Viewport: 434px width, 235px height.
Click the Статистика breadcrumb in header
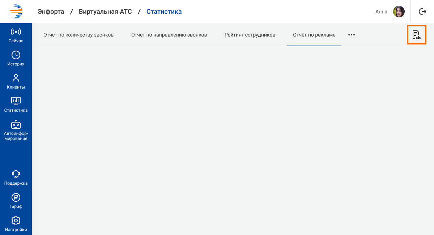coord(164,12)
